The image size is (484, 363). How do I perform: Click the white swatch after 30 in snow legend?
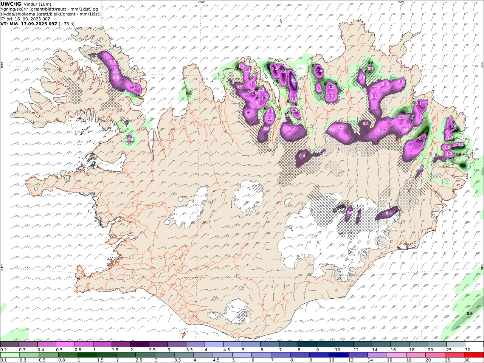(474, 344)
